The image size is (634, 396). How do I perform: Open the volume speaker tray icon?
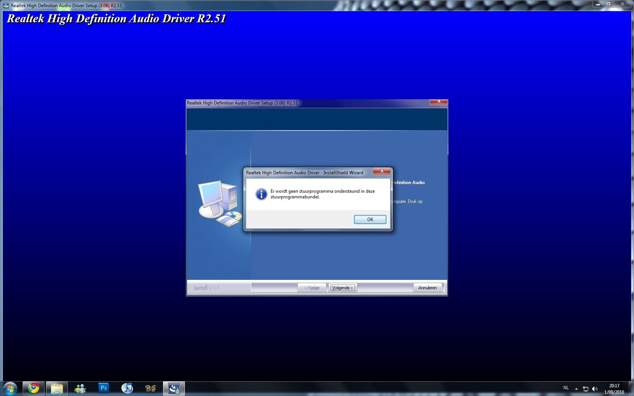pyautogui.click(x=595, y=389)
